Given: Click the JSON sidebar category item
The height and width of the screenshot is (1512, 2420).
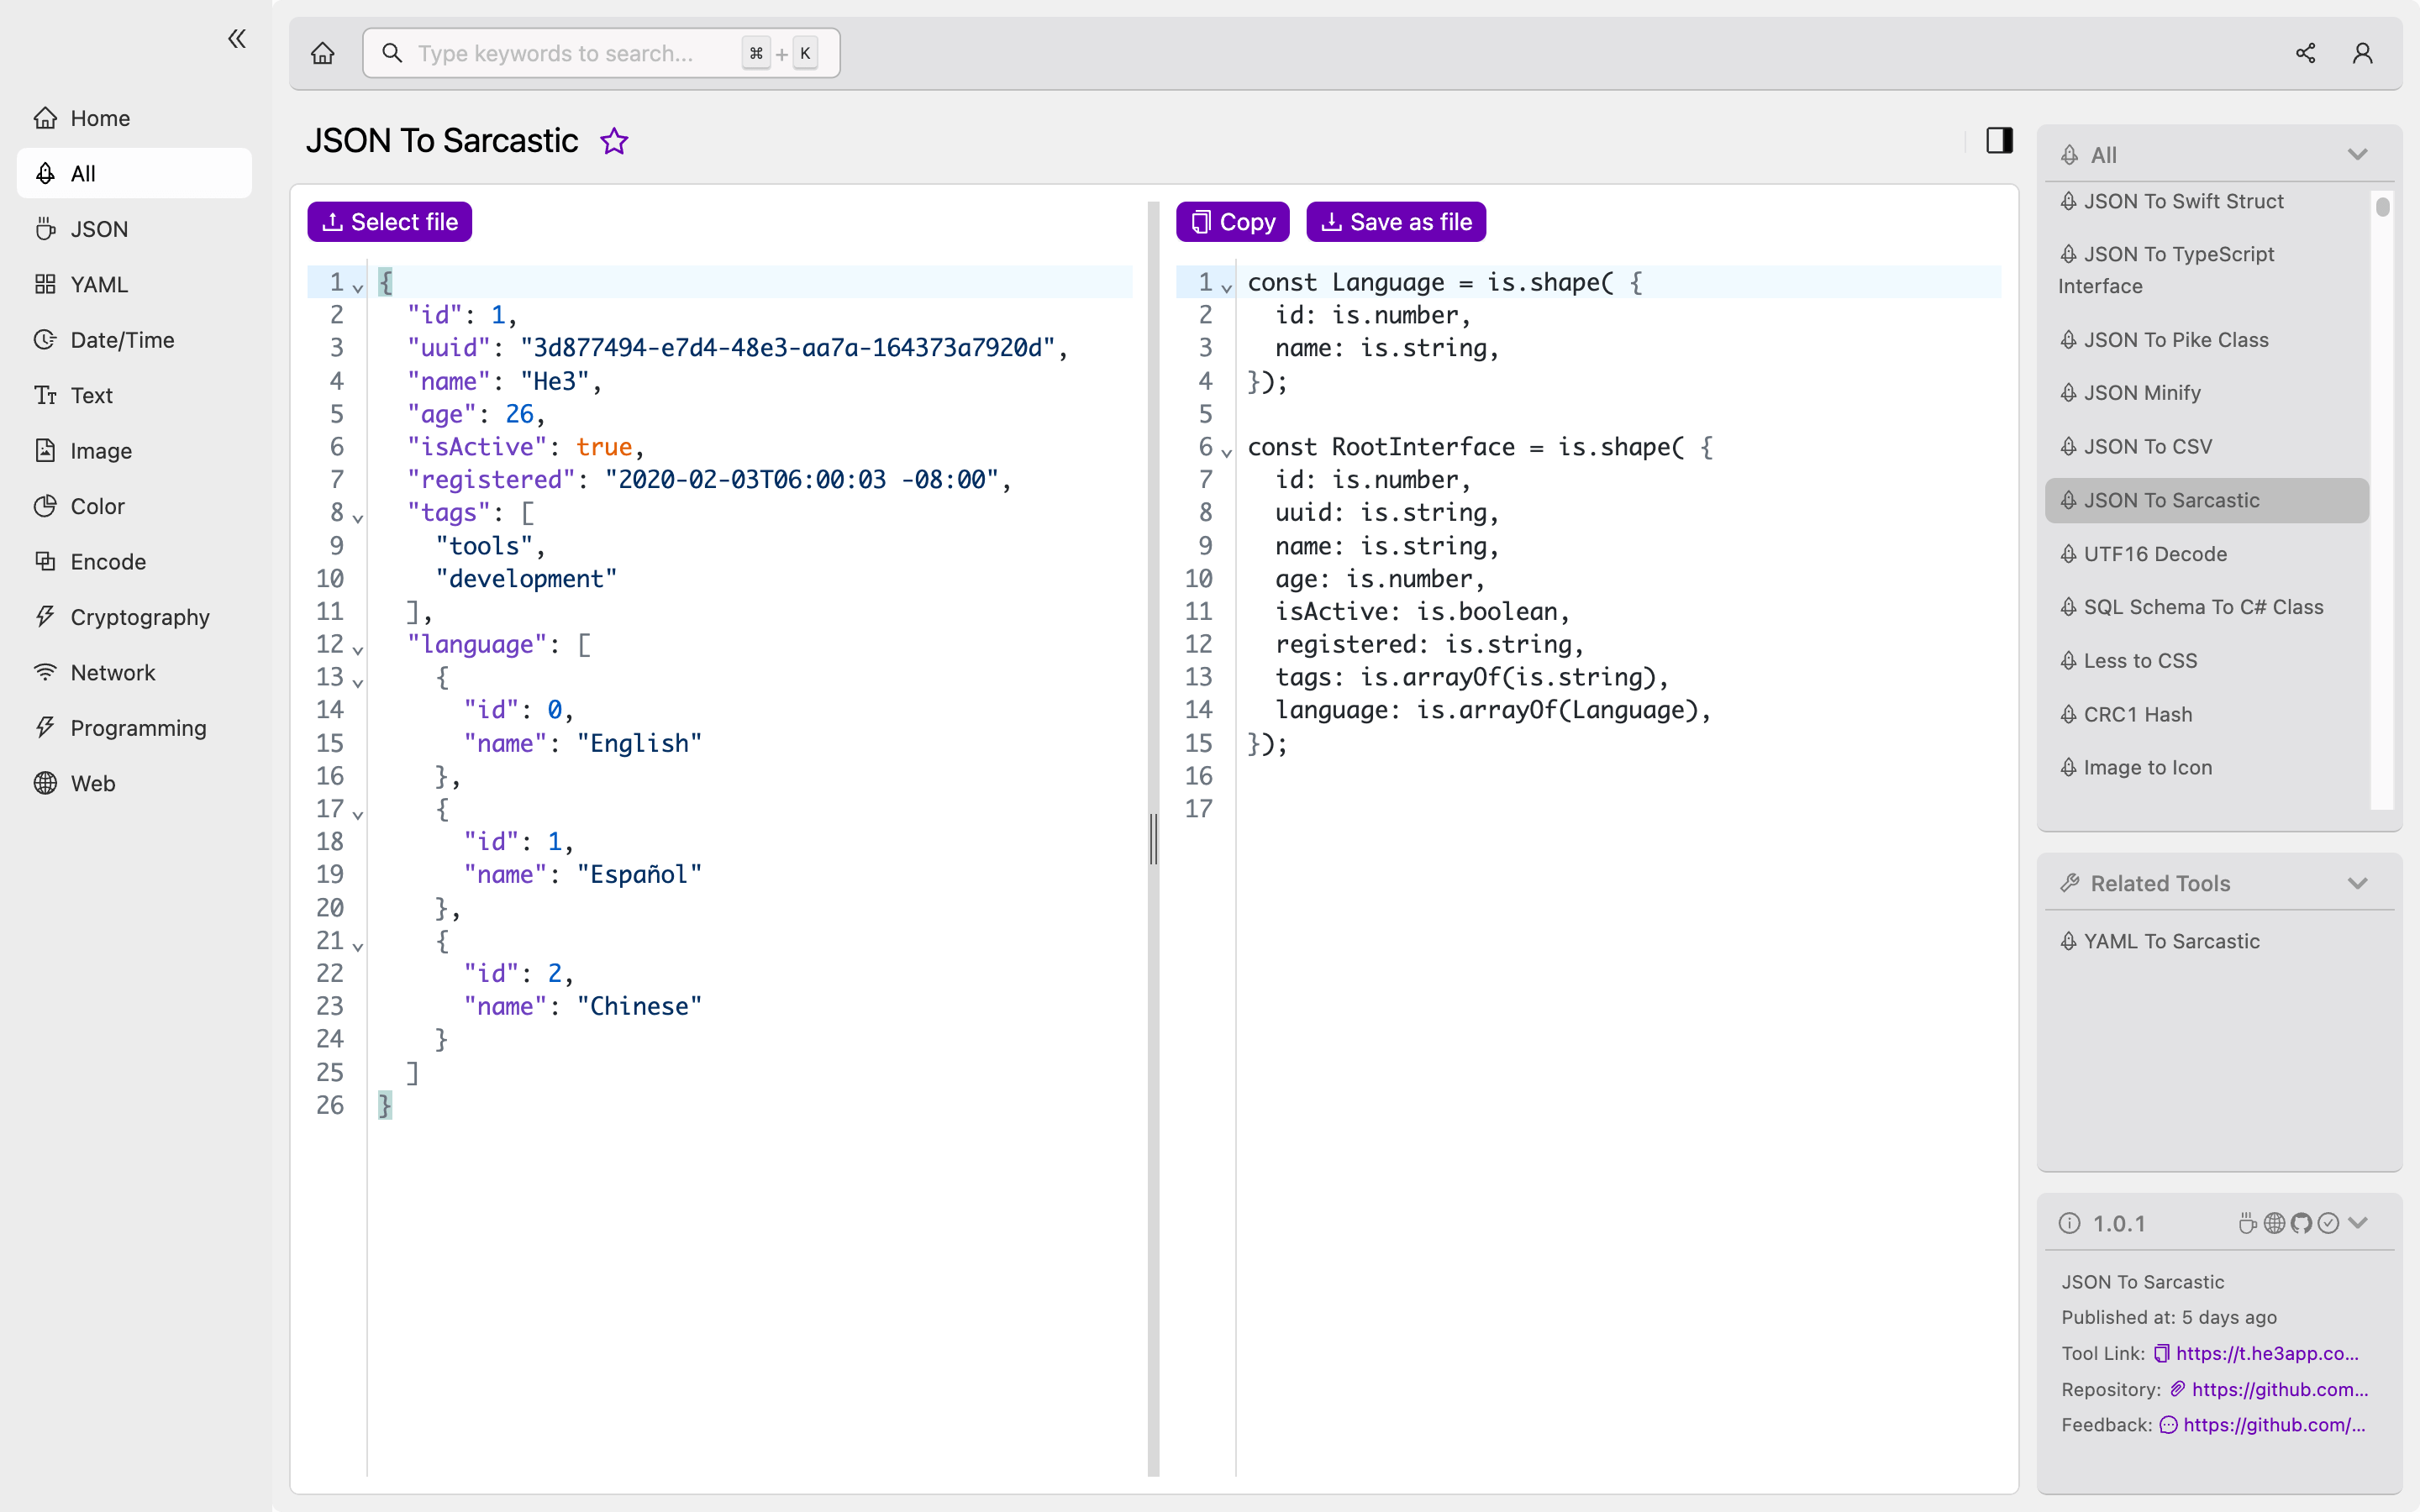Looking at the screenshot, I should coord(99,228).
